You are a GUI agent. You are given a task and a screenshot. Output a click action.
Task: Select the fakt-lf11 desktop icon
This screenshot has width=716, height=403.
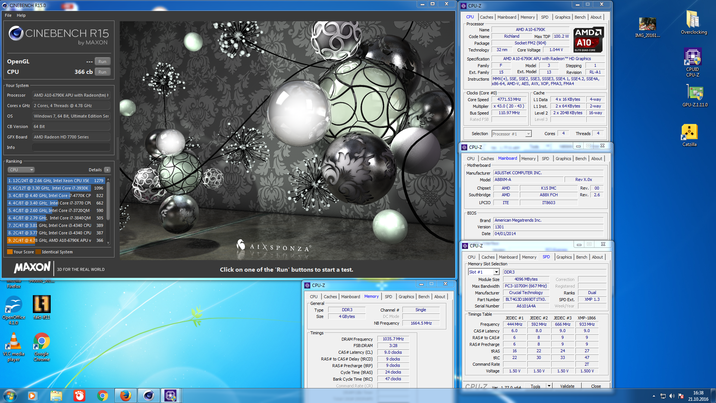(41, 307)
